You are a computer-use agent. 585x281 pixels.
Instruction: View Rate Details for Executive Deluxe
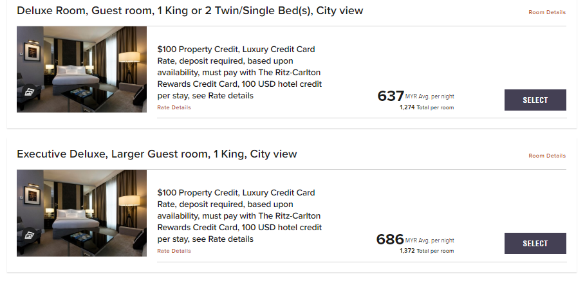(x=174, y=251)
